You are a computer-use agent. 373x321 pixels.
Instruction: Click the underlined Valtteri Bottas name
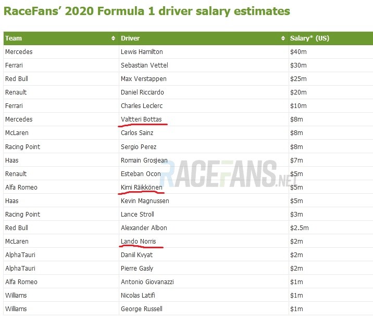coord(141,119)
